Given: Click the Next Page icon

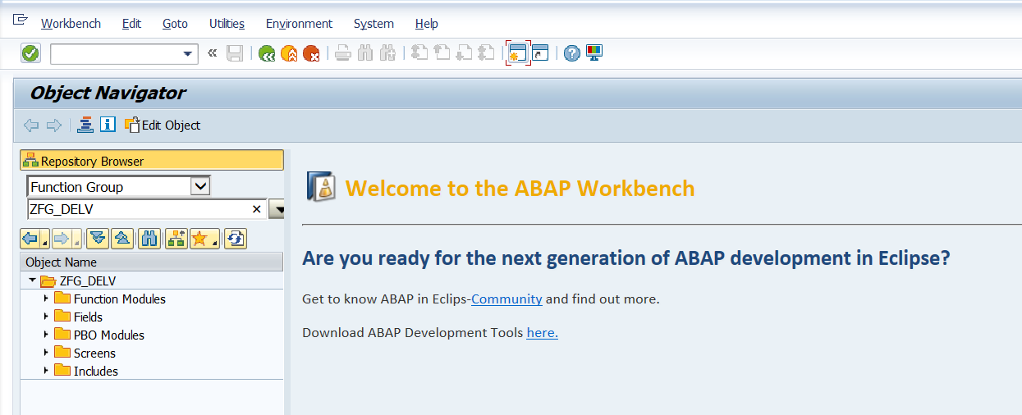Looking at the screenshot, I should click(x=464, y=53).
